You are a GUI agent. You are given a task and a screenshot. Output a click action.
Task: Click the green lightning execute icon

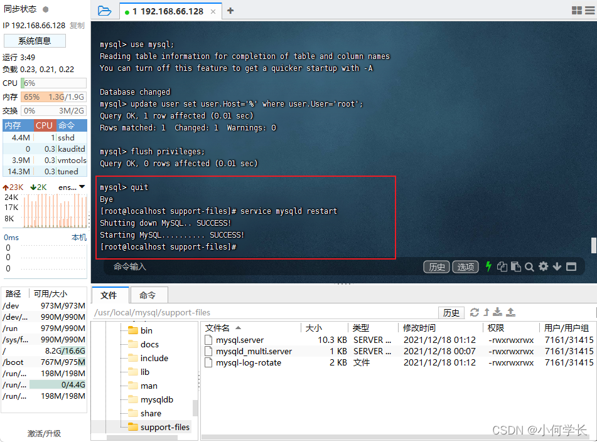point(488,266)
